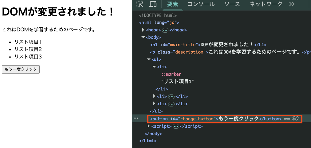Select the ::marker pseudo-element
The width and height of the screenshot is (311, 148).
tap(171, 74)
